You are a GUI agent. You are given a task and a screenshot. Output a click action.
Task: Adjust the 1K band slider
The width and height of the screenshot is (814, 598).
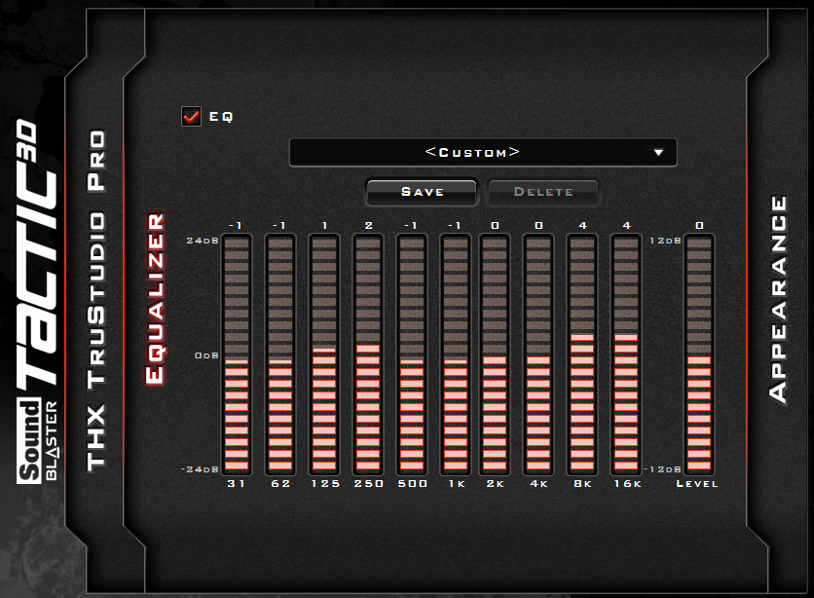tap(456, 355)
